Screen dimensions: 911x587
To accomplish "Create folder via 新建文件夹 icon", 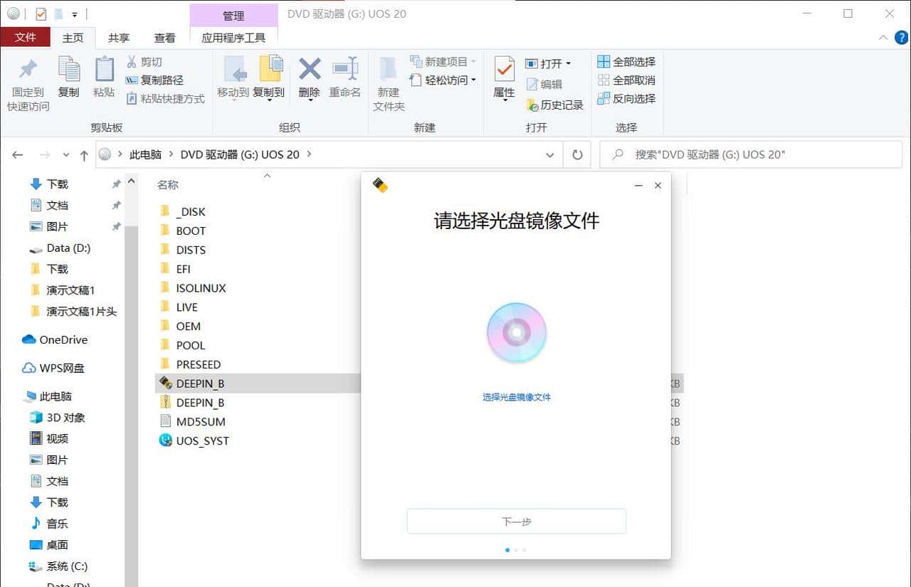I will 388,80.
